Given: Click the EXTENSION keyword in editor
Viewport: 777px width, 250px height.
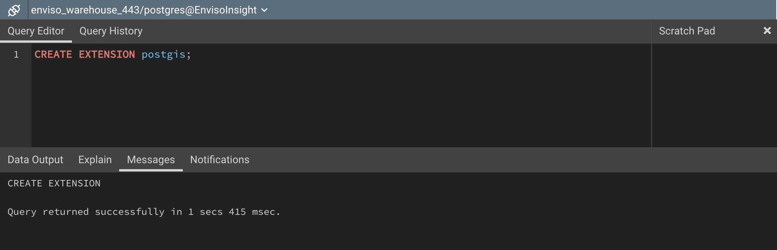Looking at the screenshot, I should [x=107, y=55].
